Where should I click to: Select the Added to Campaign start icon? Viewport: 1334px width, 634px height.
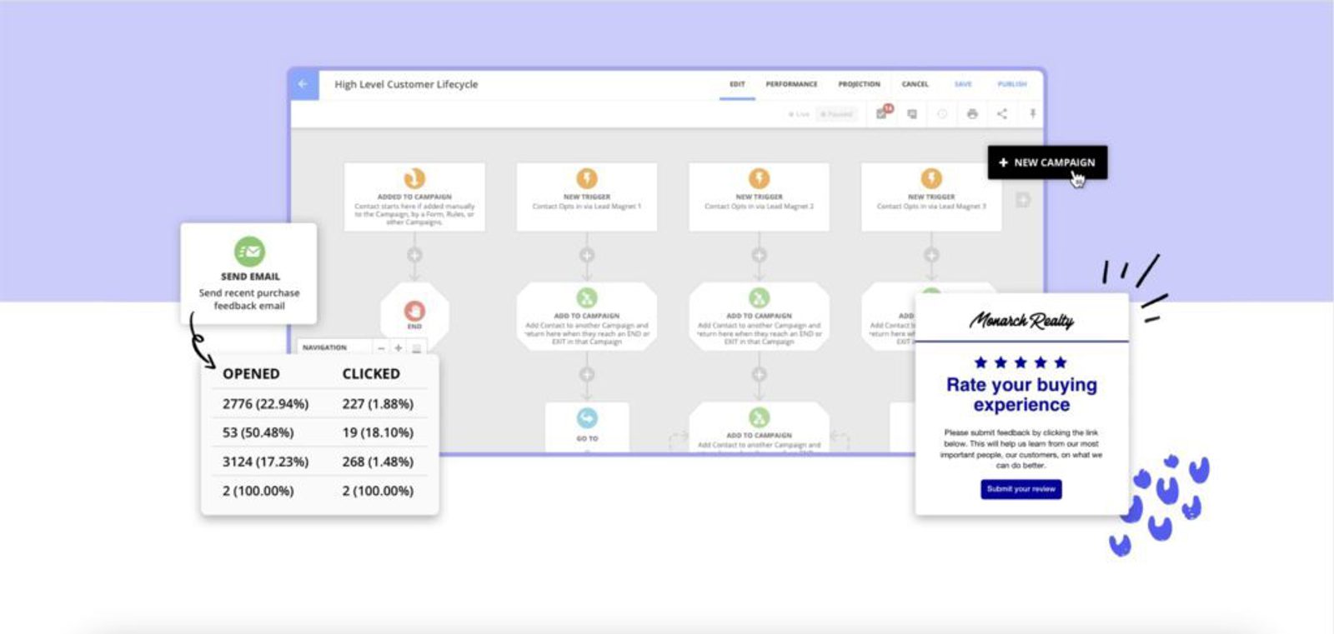click(x=414, y=178)
